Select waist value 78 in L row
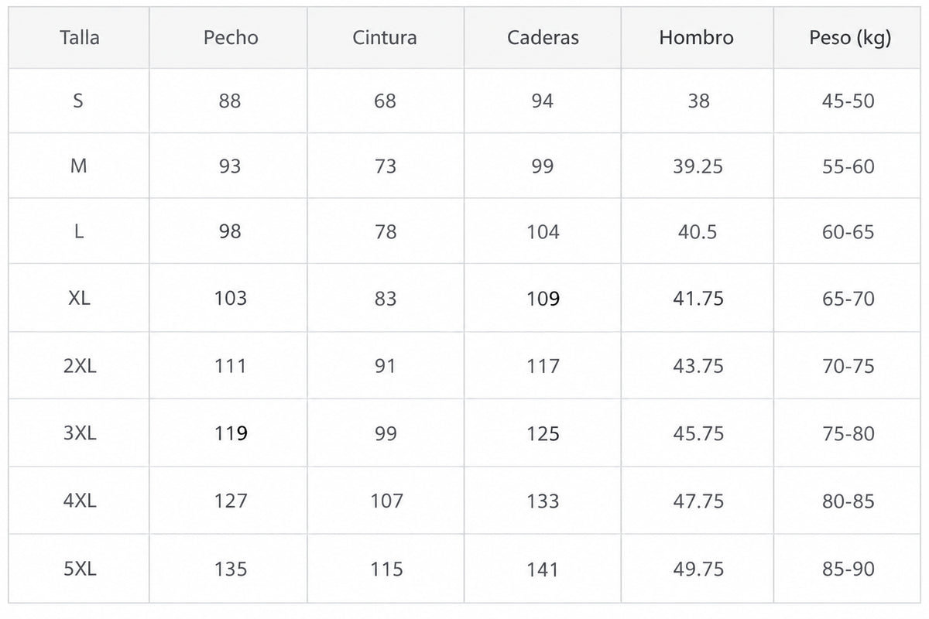Screen dimensions: 929x619 tap(386, 232)
